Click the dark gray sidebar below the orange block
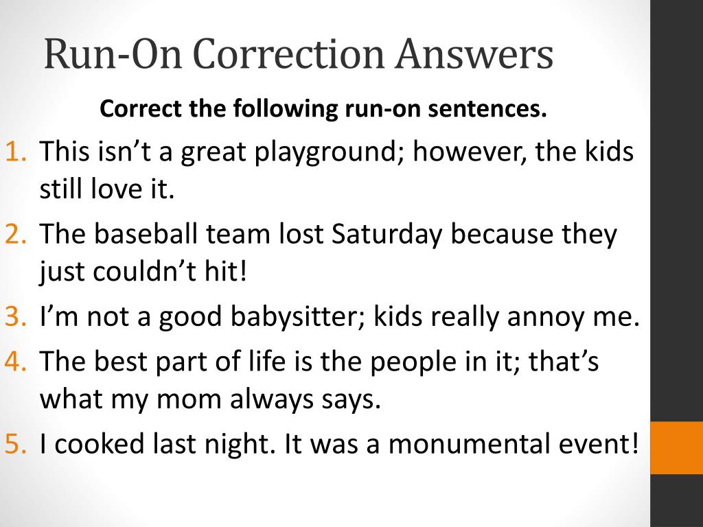The image size is (703, 527). (676, 500)
